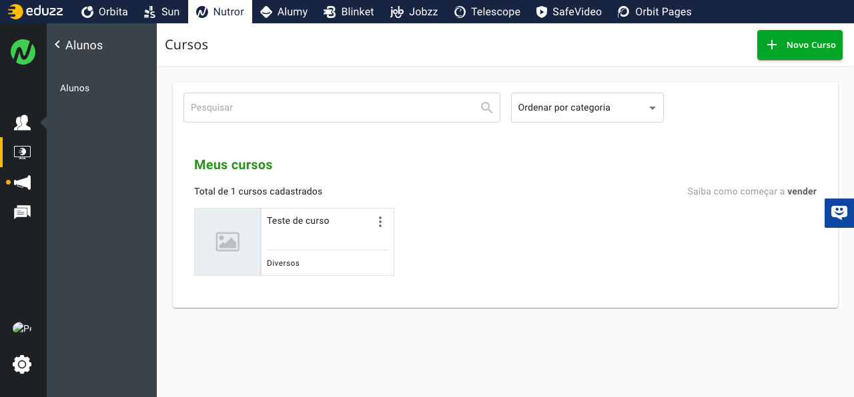Open settings gear in sidebar
The height and width of the screenshot is (397, 854).
(x=22, y=364)
